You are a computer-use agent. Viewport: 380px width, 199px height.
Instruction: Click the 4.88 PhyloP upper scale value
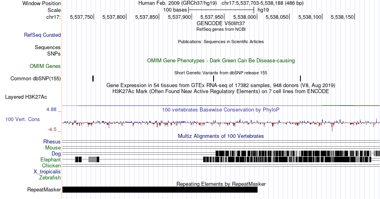tap(51, 109)
